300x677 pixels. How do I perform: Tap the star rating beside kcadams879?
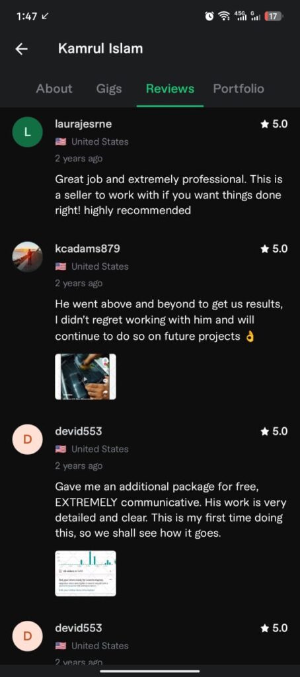(274, 249)
